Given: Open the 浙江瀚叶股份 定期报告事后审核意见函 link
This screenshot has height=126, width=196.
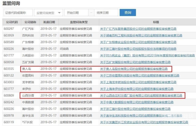Looking at the screenshot, I should click(135, 109).
